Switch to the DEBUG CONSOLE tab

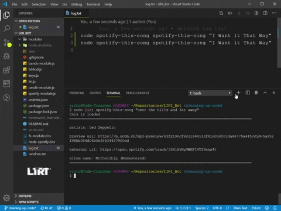coord(138,93)
